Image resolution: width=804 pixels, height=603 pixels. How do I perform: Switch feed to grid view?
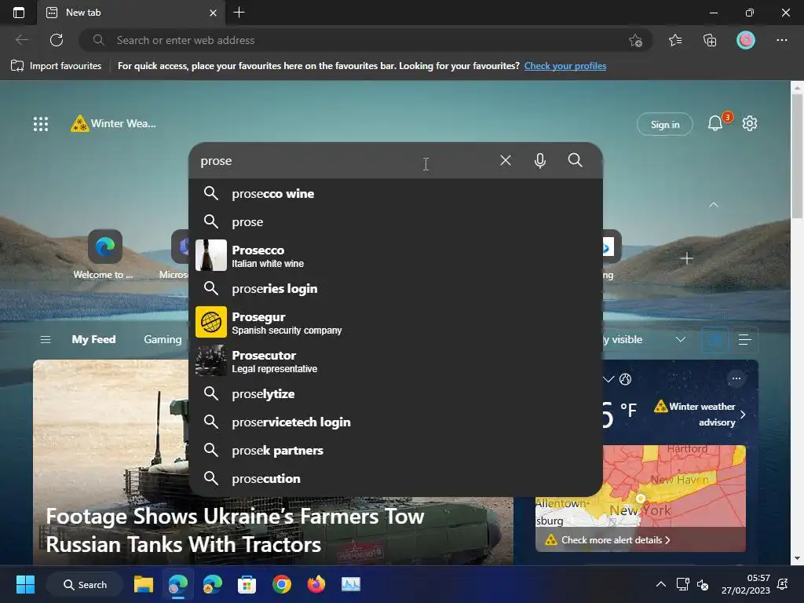pyautogui.click(x=714, y=339)
